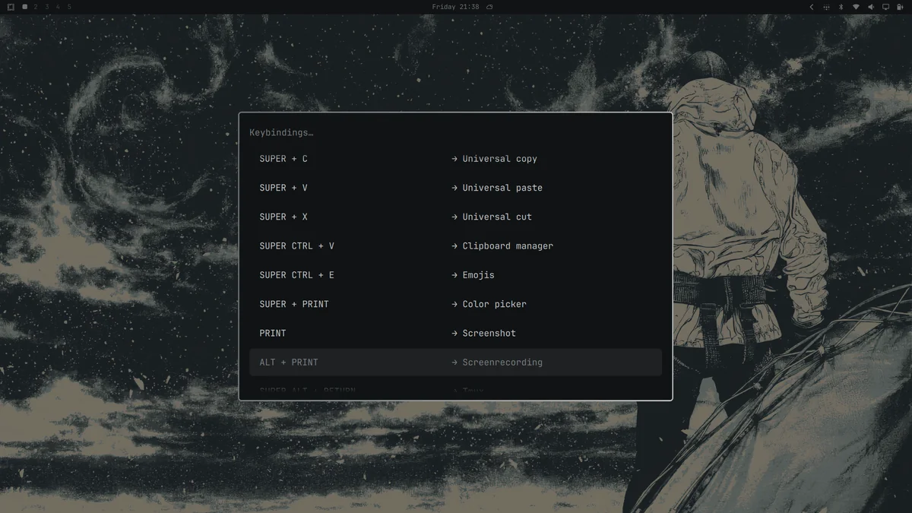912x513 pixels.
Task: Click the volume speaker icon
Action: pos(871,7)
